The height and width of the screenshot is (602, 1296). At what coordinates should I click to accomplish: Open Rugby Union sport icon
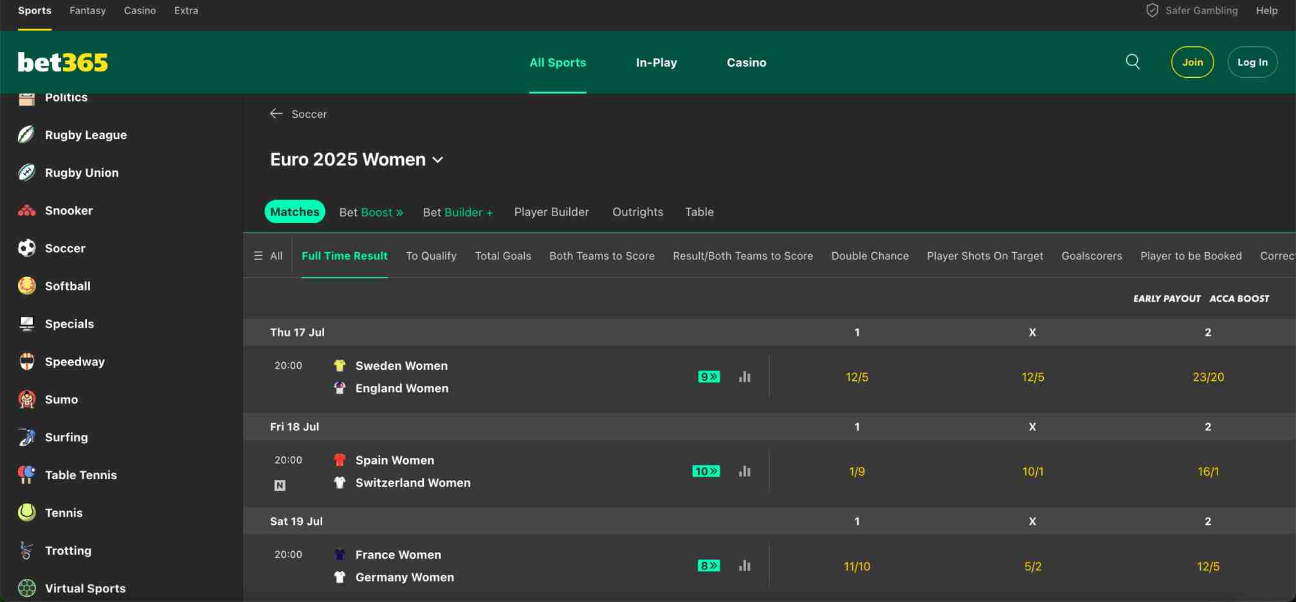pos(26,172)
